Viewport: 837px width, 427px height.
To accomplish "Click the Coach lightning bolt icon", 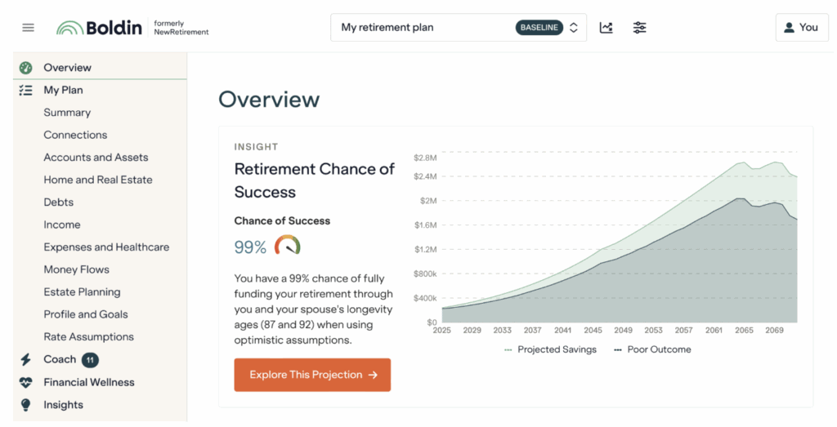I will click(25, 359).
